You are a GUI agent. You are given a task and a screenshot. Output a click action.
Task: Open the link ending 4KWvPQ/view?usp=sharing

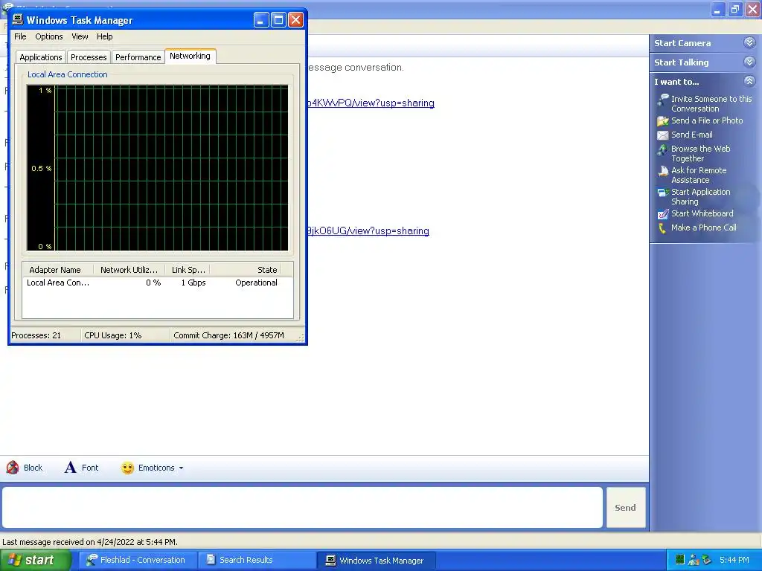[371, 103]
